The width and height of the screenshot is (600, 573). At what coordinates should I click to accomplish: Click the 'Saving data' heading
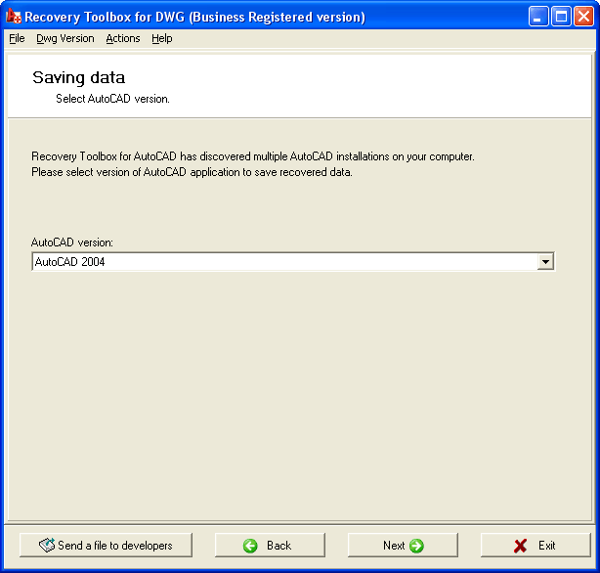(79, 78)
